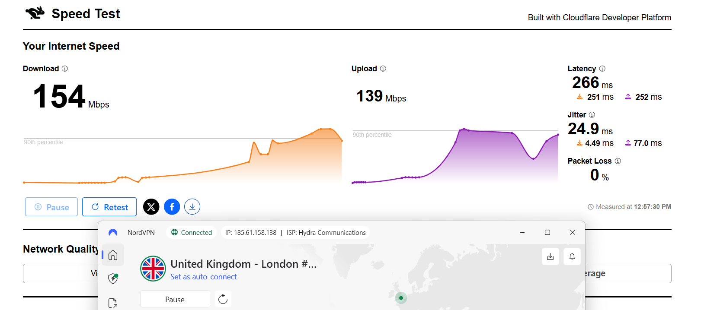Click Set as auto-connect link
Screen dimensions: 704x310
click(203, 277)
